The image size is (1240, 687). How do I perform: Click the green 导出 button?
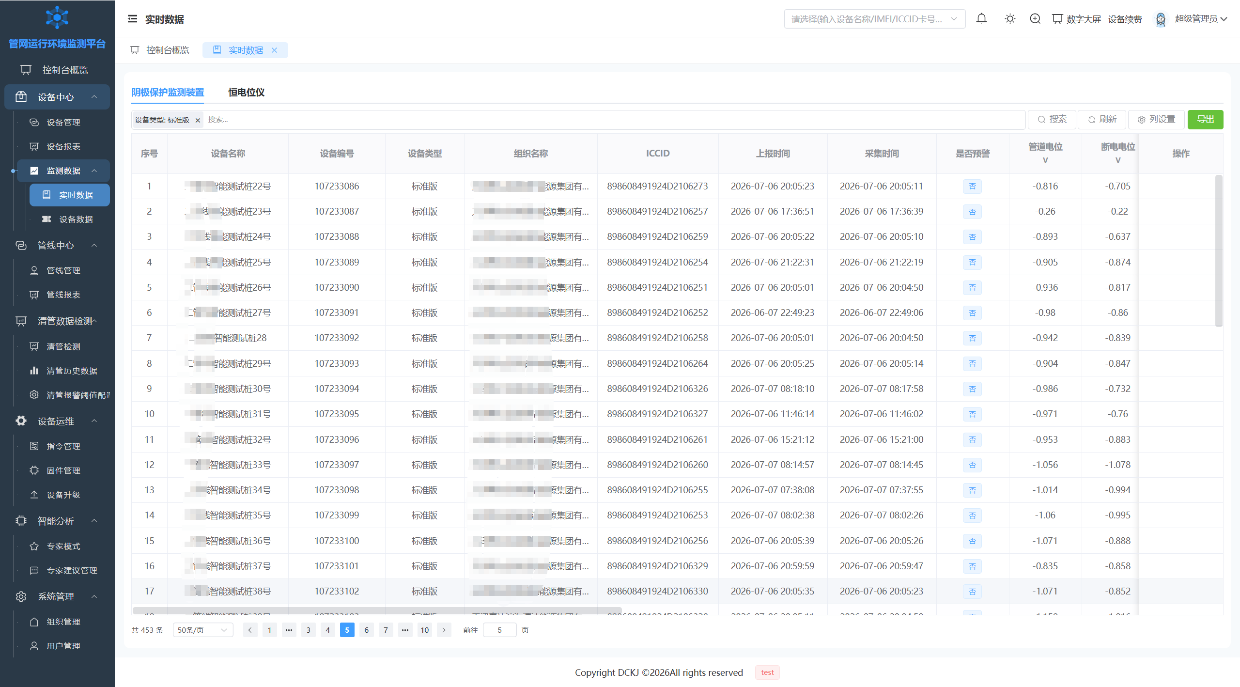coord(1205,119)
